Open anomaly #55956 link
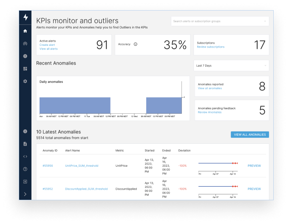The image size is (289, 224). pyautogui.click(x=48, y=166)
